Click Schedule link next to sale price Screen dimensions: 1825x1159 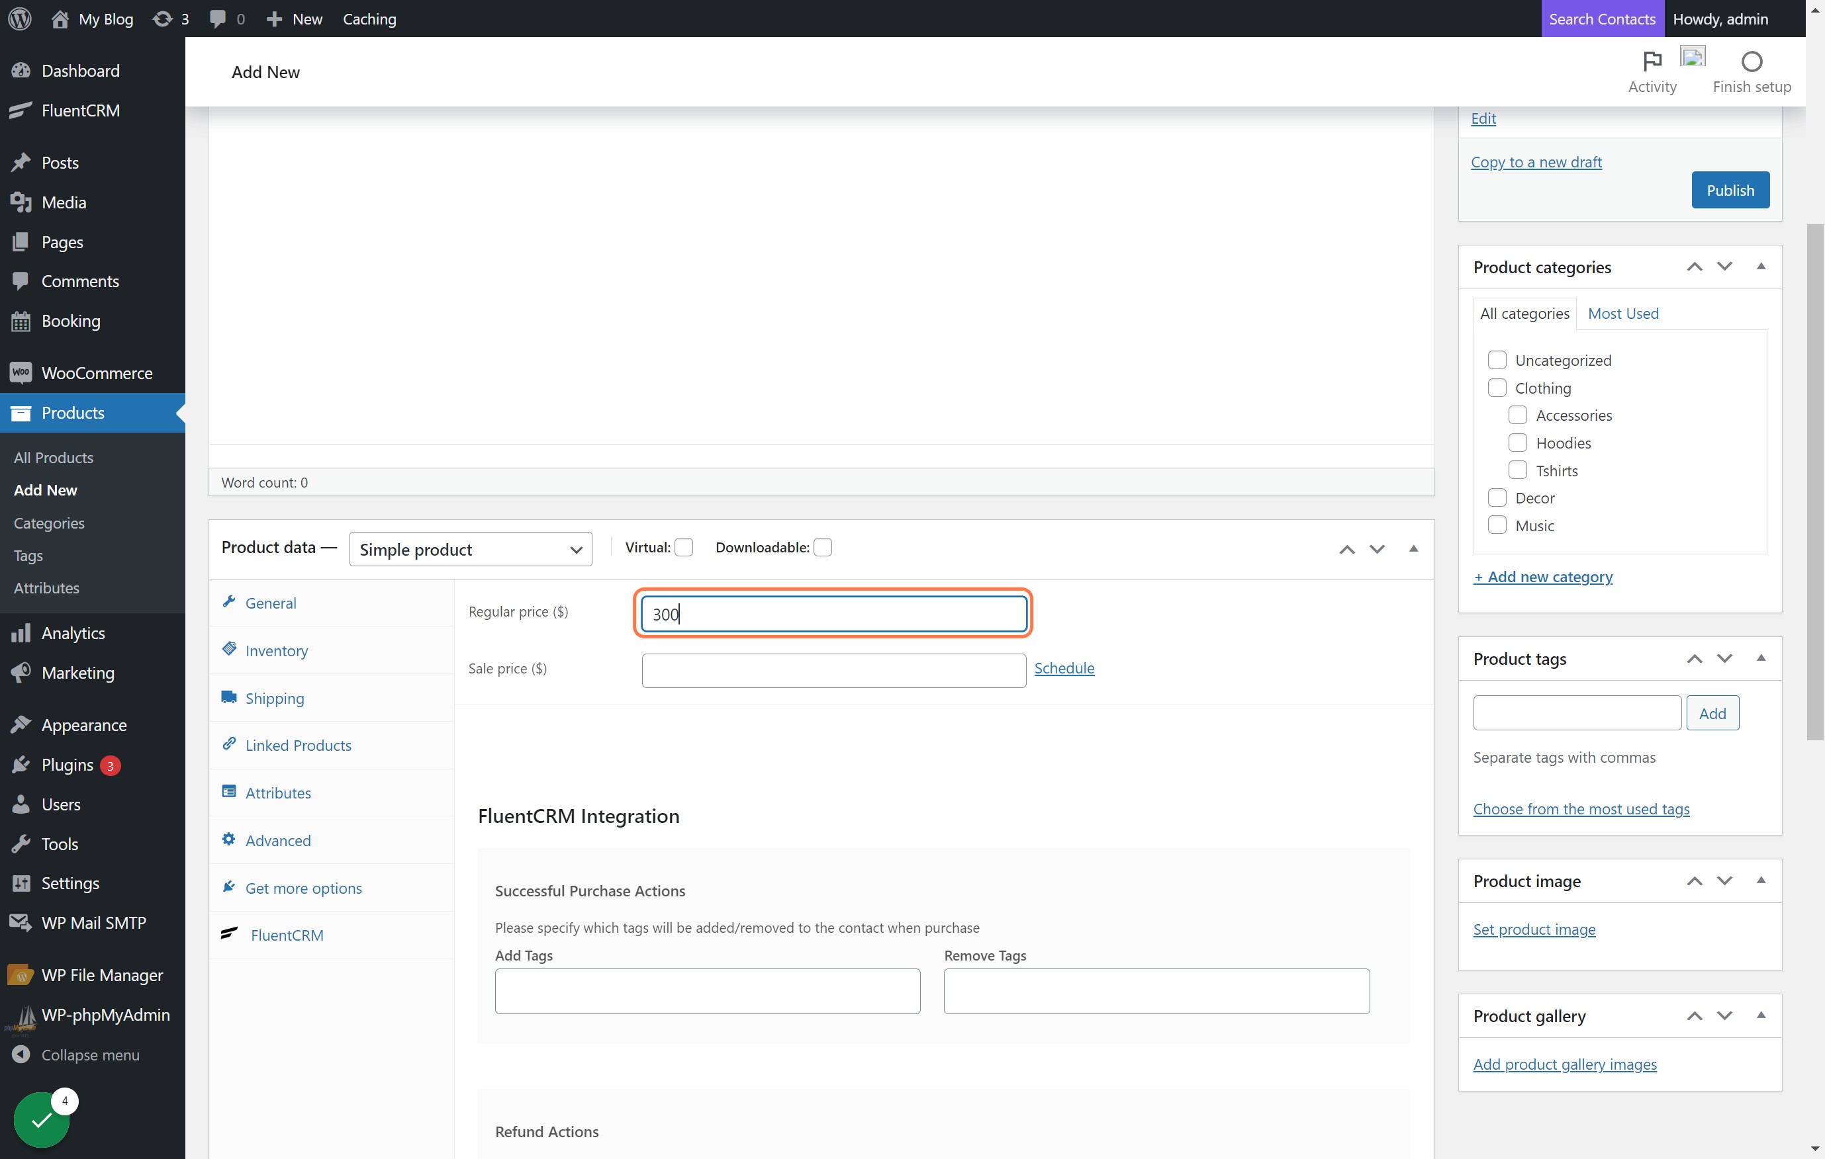coord(1064,667)
